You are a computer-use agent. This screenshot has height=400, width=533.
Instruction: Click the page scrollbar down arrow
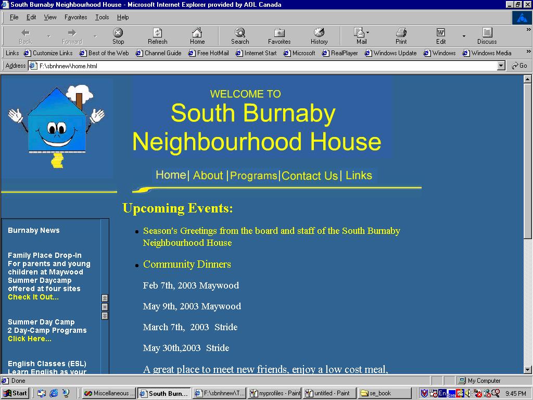tap(527, 369)
